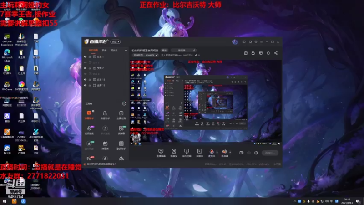This screenshot has height=205, width=364.
Task: Open notifications bell icon
Action: coord(268,53)
